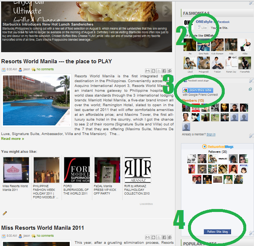Click wrench icon beside Already a member
254x246 pixels.
pyautogui.click(x=251, y=136)
